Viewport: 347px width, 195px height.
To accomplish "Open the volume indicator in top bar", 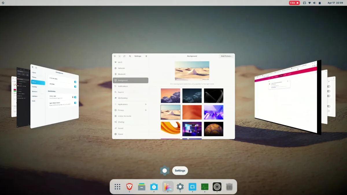I will click(314, 3).
